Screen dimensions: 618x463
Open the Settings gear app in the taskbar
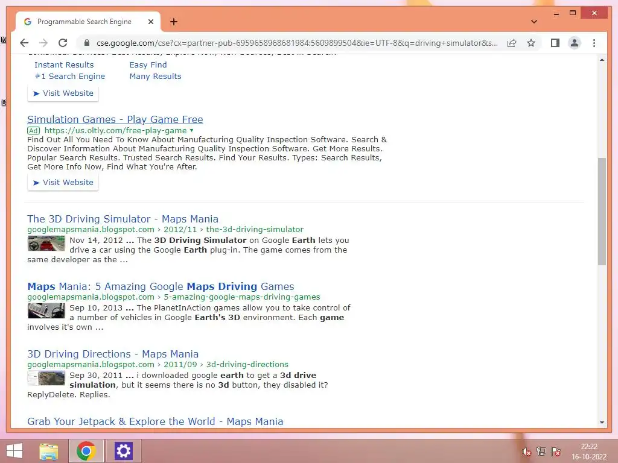(123, 451)
